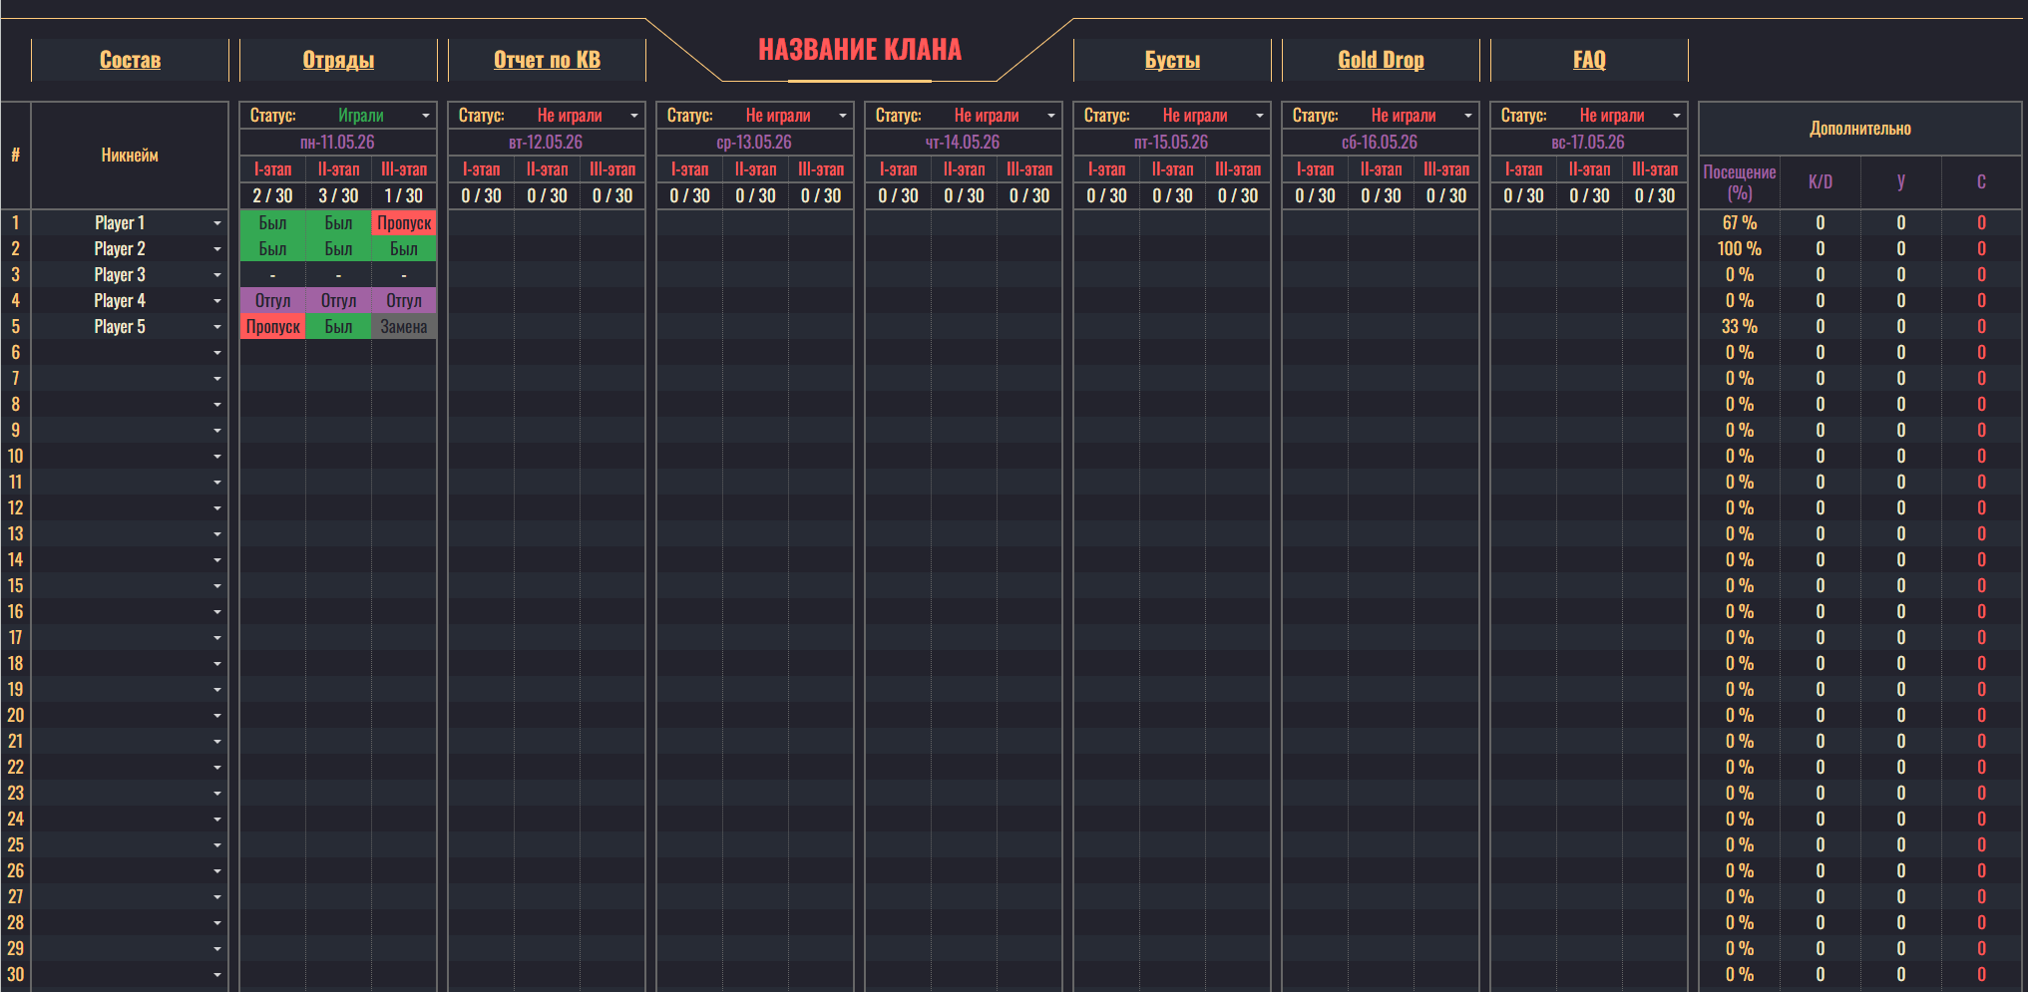Expand the Player 4 nickname dropdown
The image size is (2028, 992).
tap(217, 301)
